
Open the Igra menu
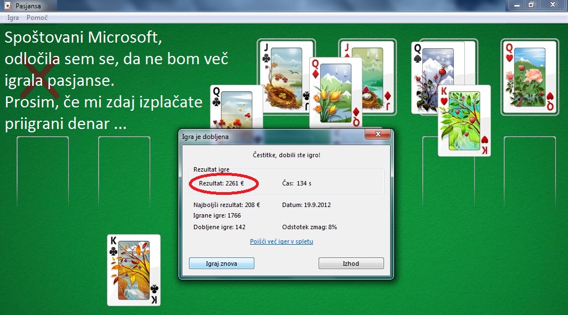(13, 18)
